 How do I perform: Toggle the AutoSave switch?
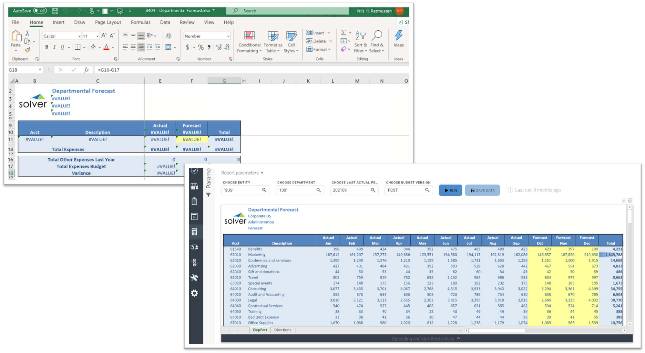click(x=40, y=11)
